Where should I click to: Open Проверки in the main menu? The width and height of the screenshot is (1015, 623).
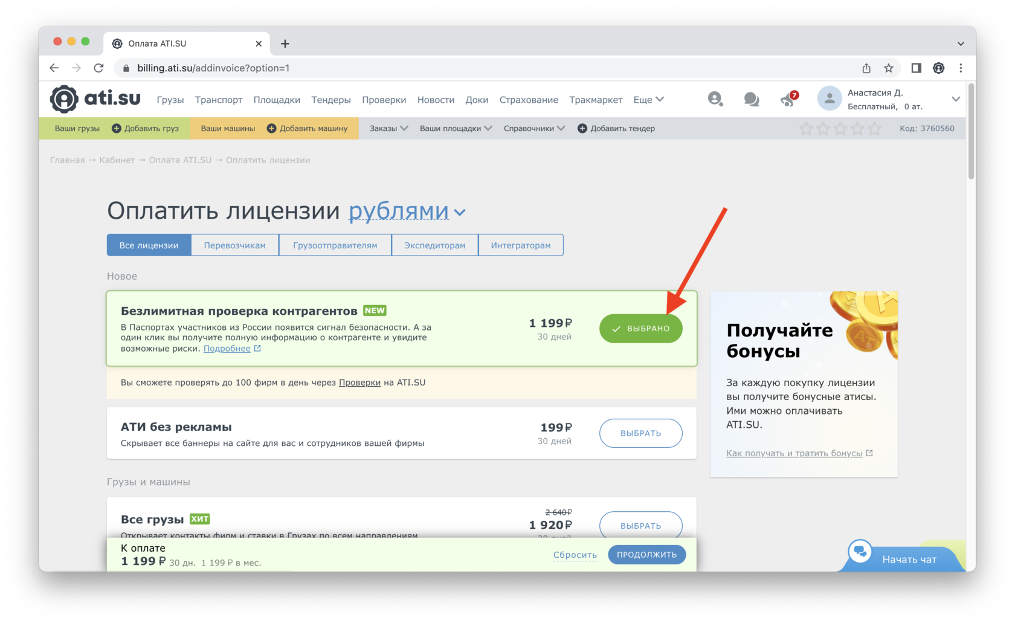tap(384, 100)
